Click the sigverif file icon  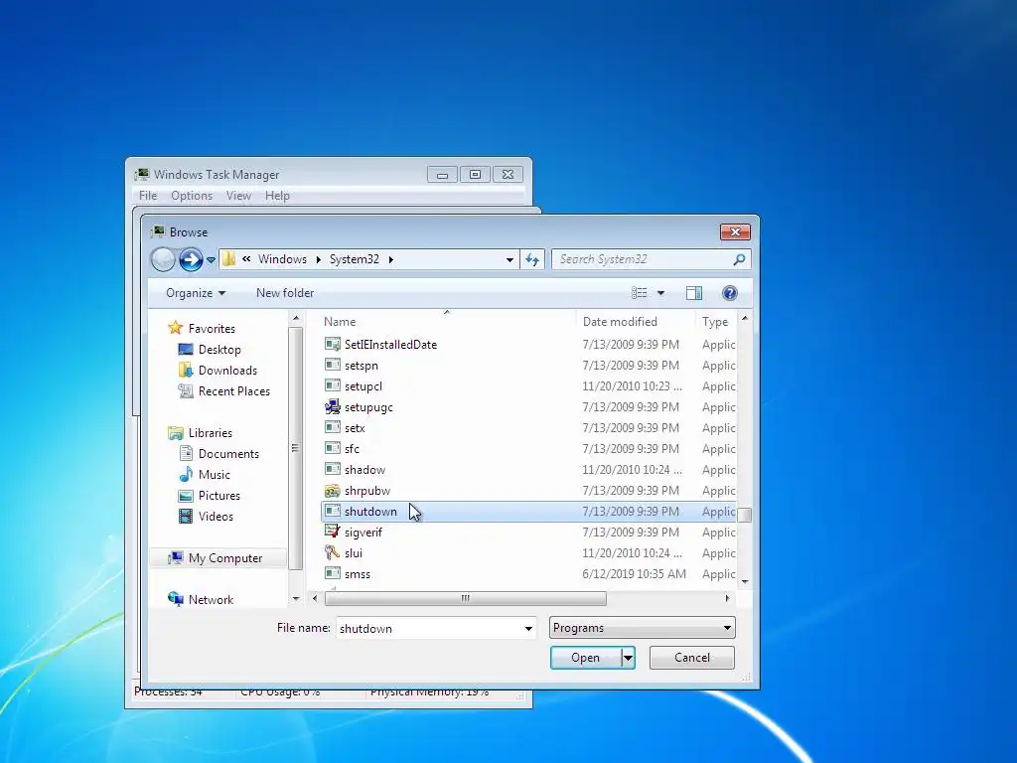(332, 533)
